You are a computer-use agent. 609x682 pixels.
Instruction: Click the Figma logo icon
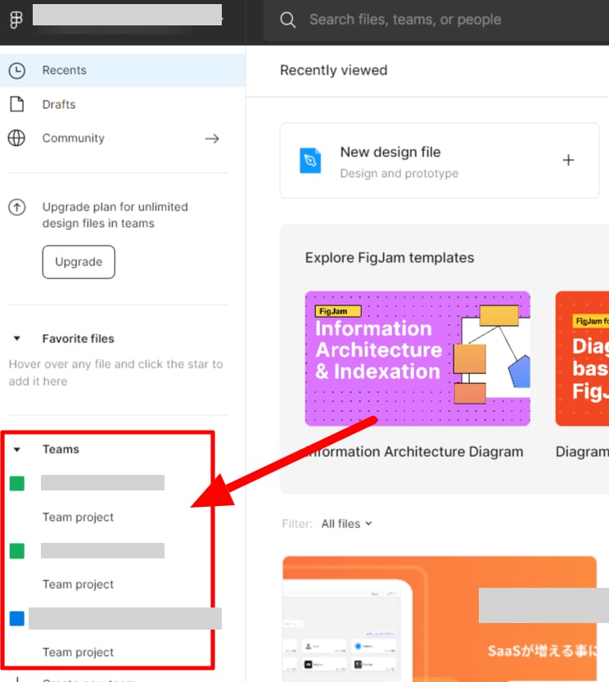click(16, 20)
